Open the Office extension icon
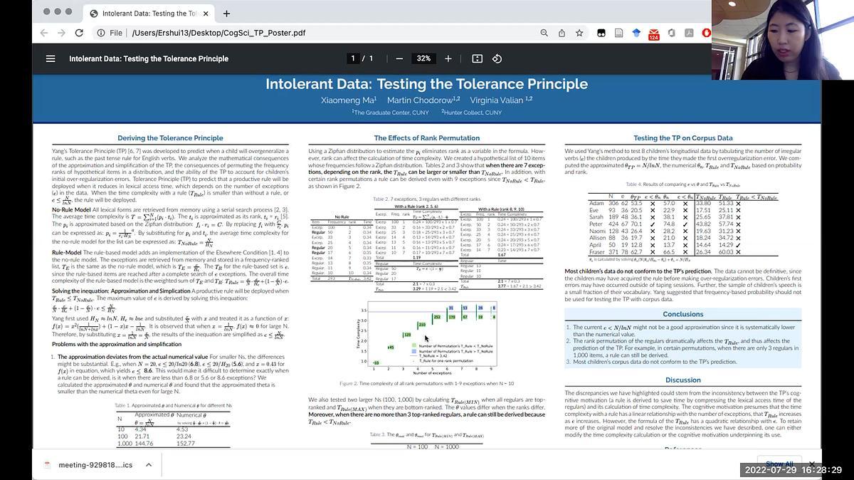The height and width of the screenshot is (480, 854). pyautogui.click(x=671, y=33)
